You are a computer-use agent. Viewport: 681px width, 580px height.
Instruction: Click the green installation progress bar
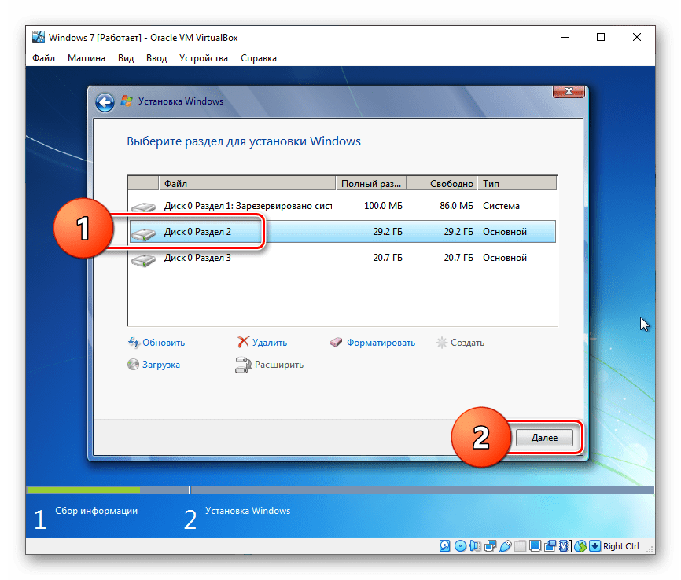(x=84, y=490)
